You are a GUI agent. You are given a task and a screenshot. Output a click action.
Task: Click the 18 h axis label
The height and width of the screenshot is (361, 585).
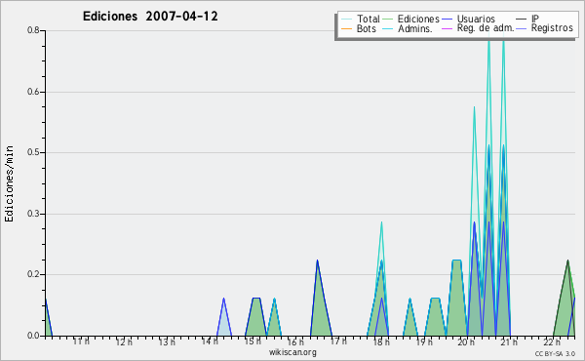coord(381,341)
